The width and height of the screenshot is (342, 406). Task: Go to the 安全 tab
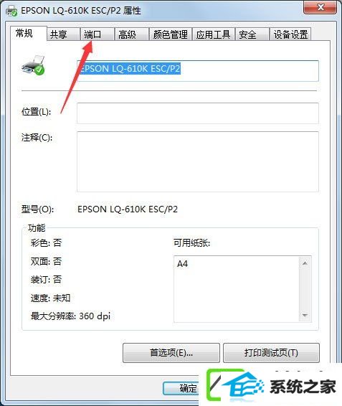point(252,34)
